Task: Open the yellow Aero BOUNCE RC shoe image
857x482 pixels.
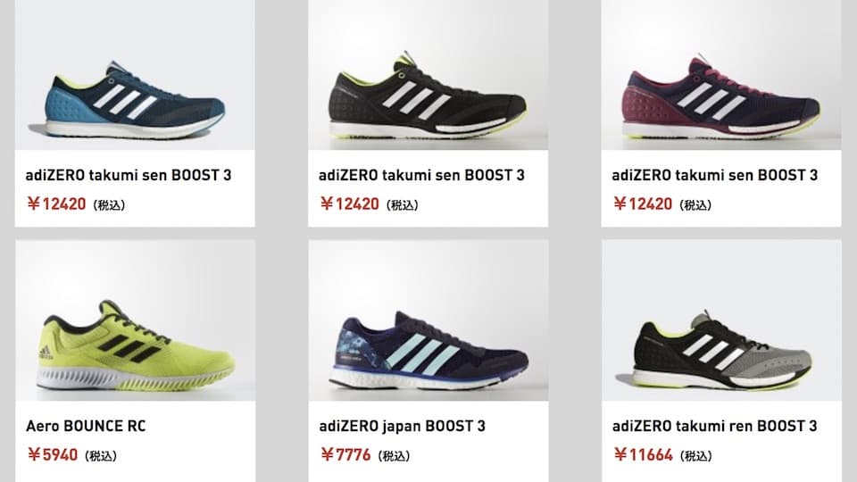Action: (135, 320)
